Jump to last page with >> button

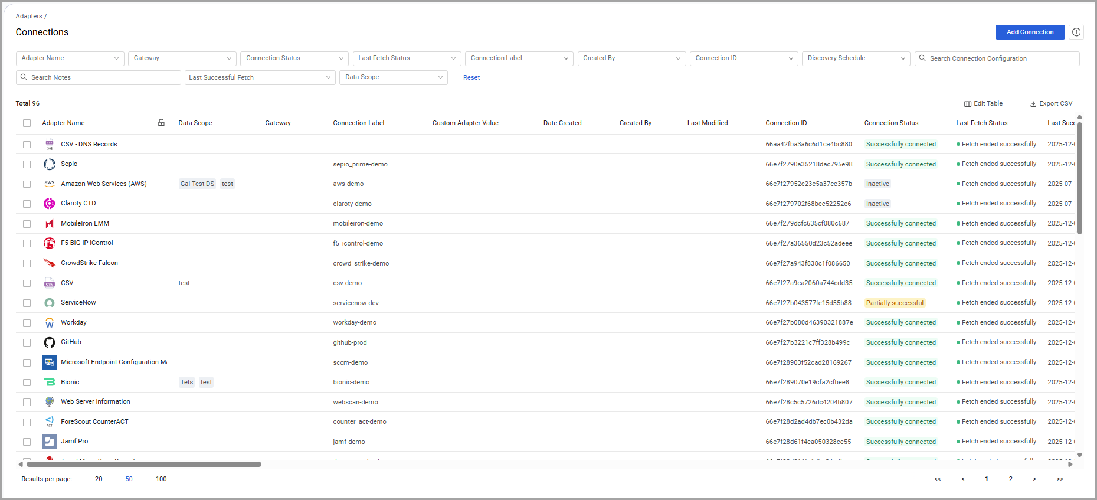(1060, 479)
